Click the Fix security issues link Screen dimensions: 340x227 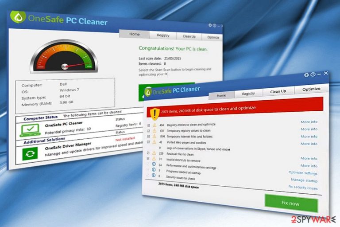(x=303, y=188)
